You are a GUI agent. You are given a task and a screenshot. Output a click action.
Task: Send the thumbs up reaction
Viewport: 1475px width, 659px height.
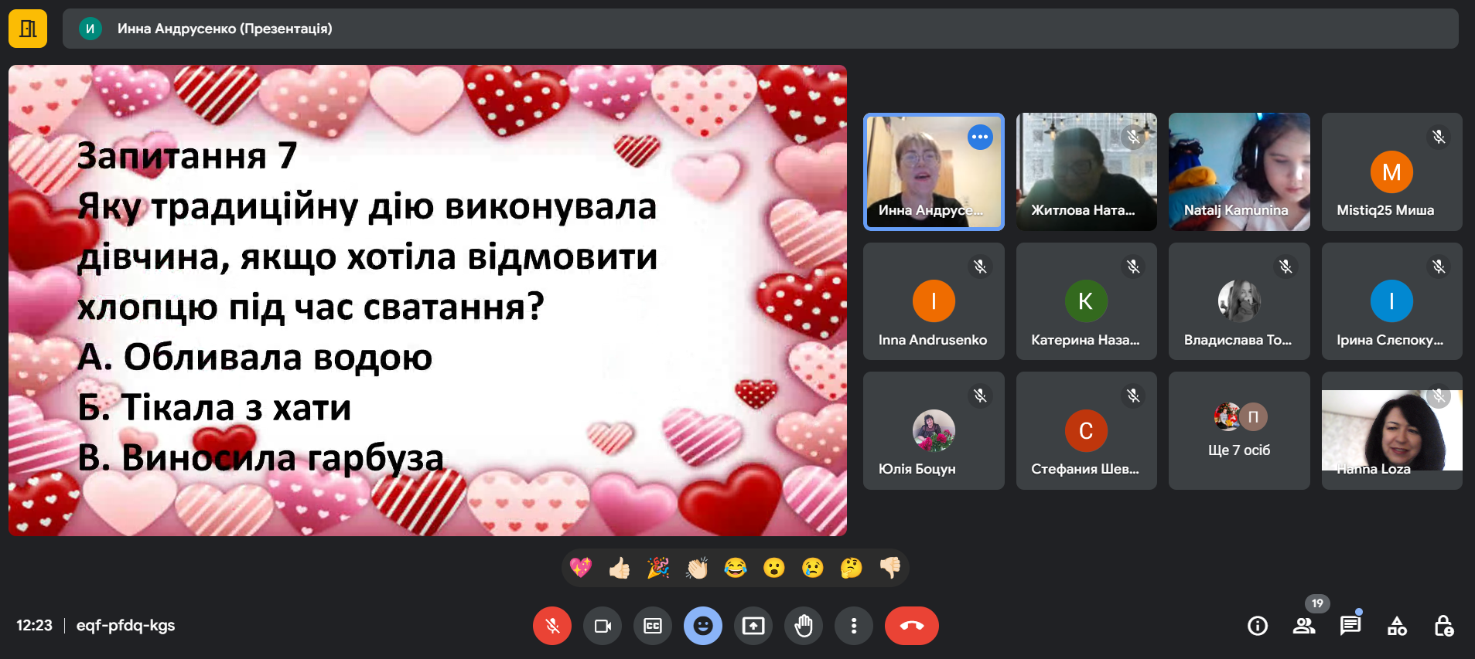pyautogui.click(x=620, y=569)
